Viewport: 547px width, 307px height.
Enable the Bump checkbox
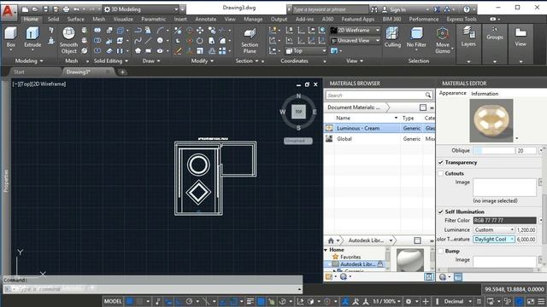[x=441, y=251]
